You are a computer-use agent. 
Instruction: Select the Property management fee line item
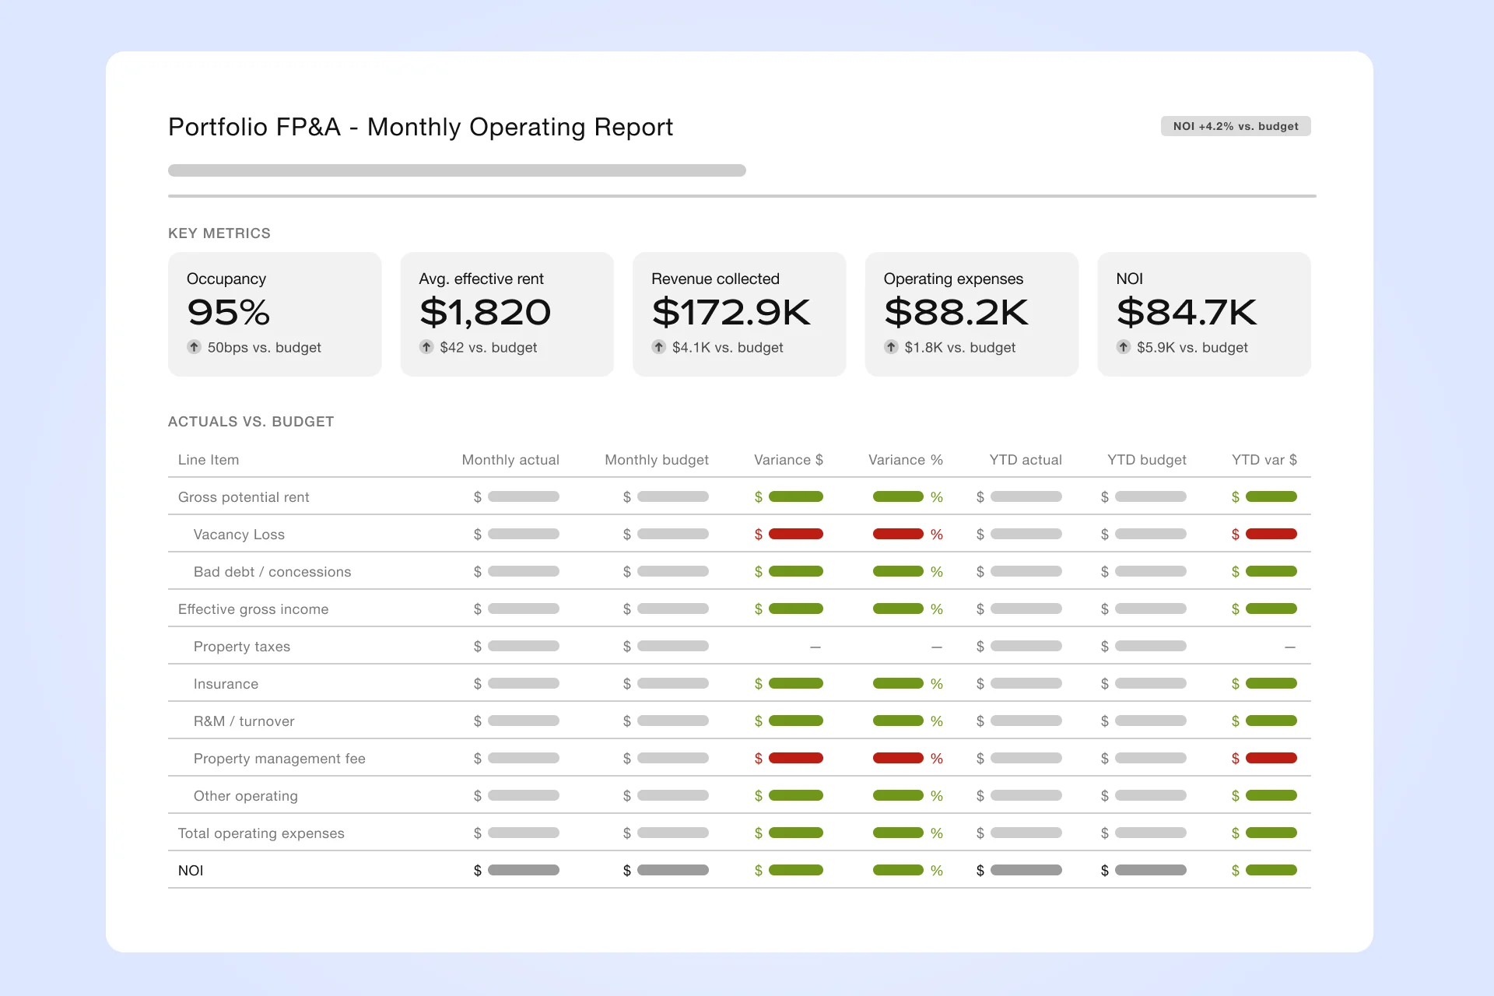(279, 759)
